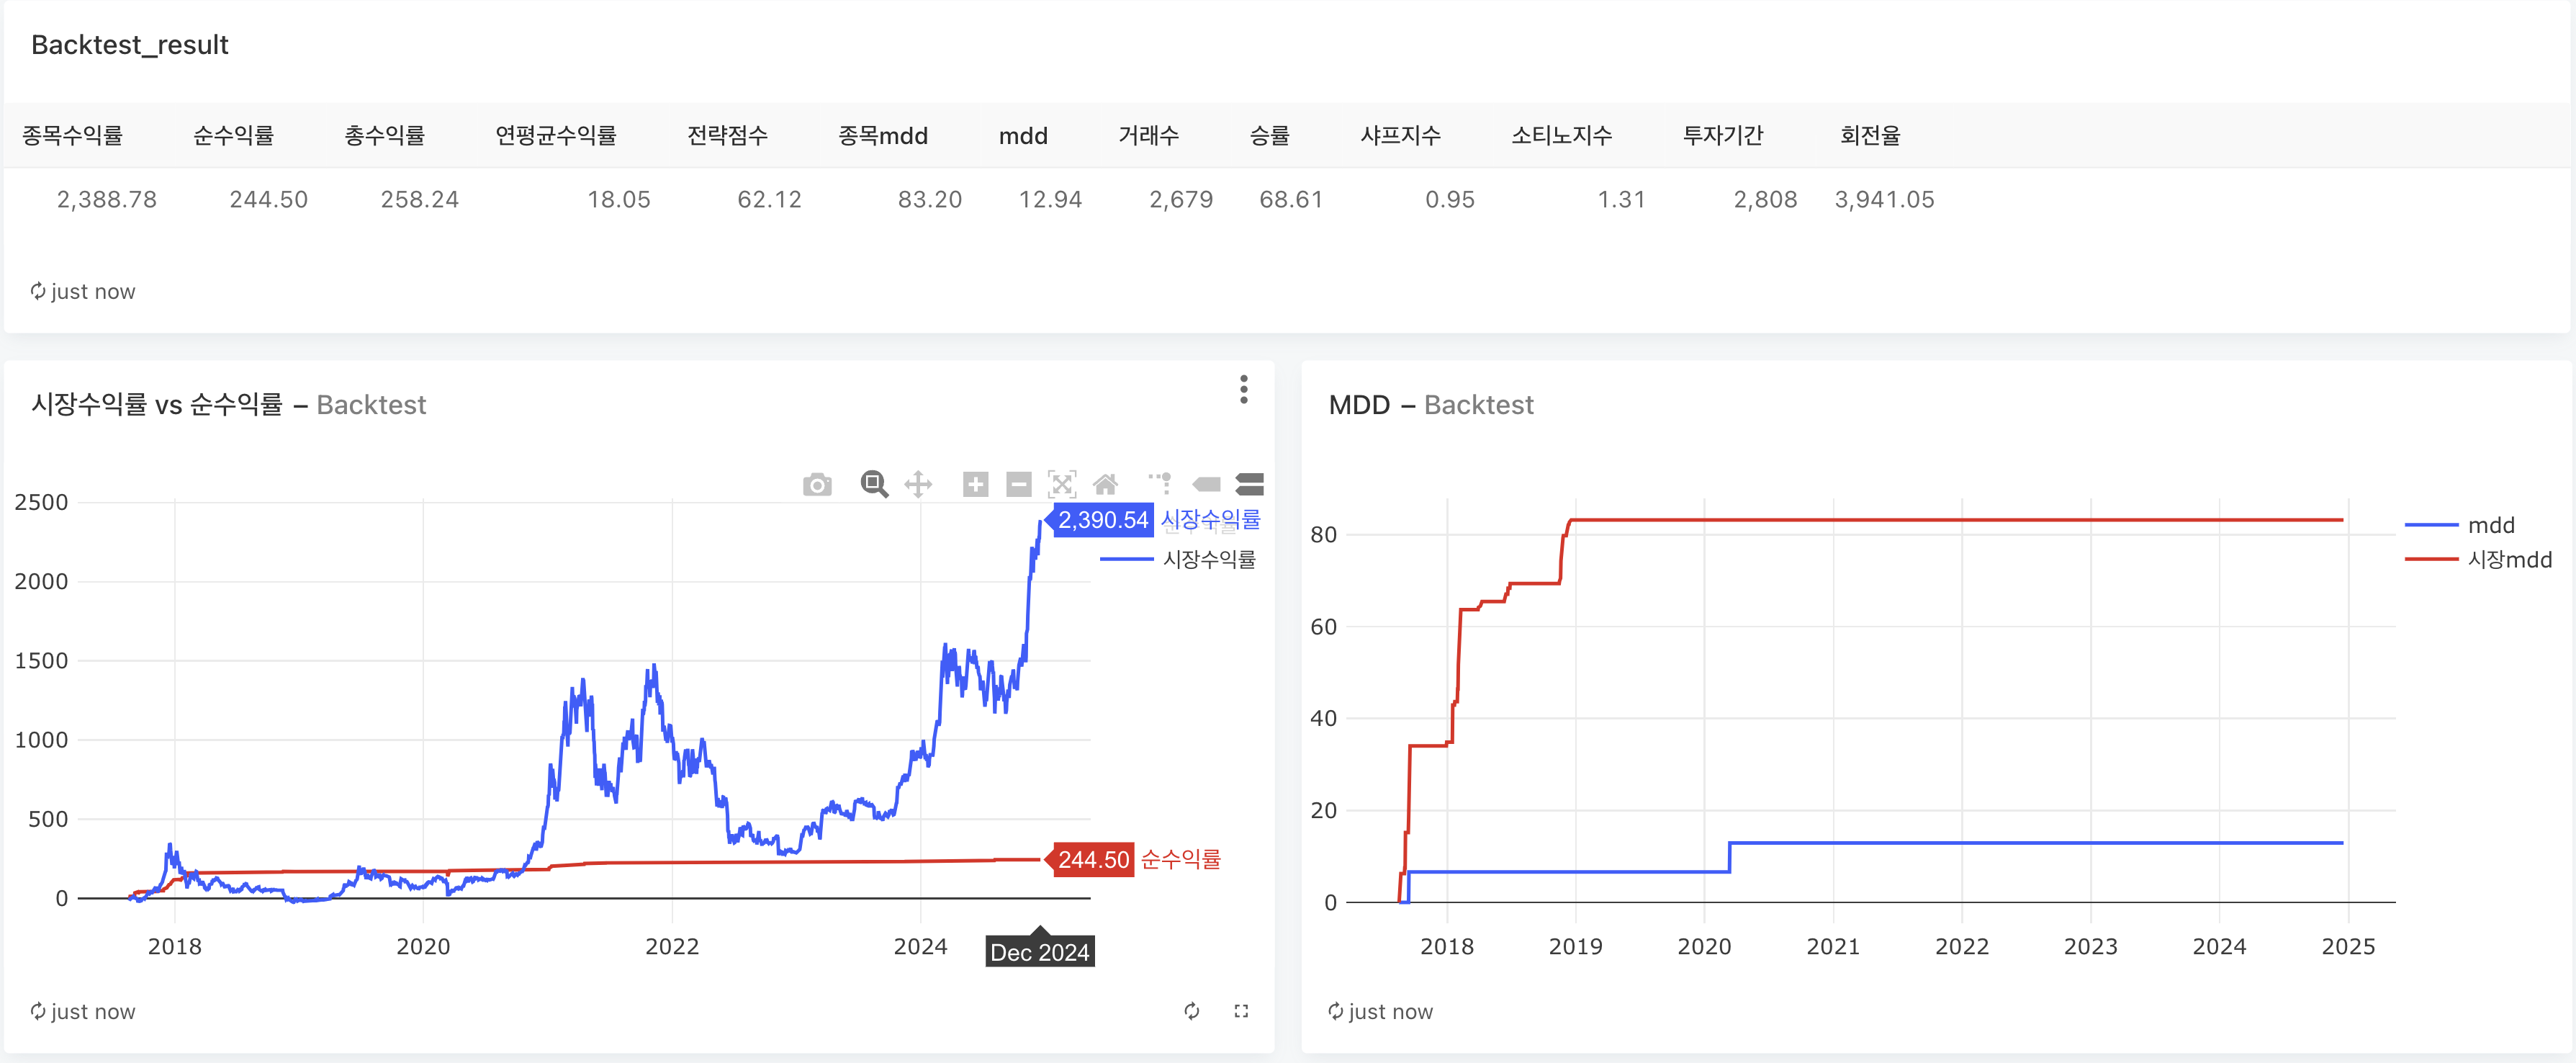This screenshot has height=1063, width=2576.
Task: Reset axes with the home icon
Action: (1105, 485)
